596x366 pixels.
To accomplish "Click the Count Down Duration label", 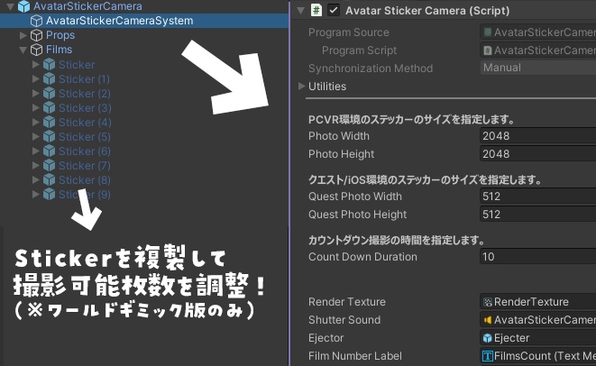I will 362,257.
